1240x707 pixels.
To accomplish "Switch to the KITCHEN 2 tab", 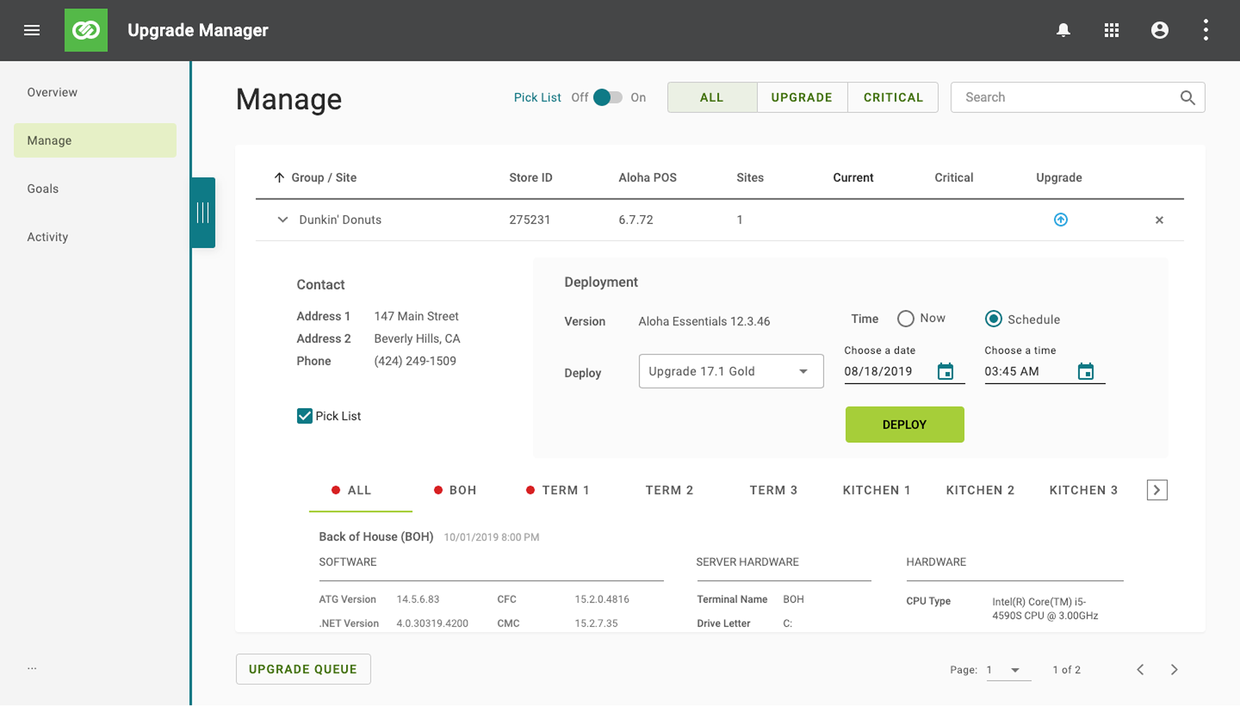I will [x=980, y=491].
